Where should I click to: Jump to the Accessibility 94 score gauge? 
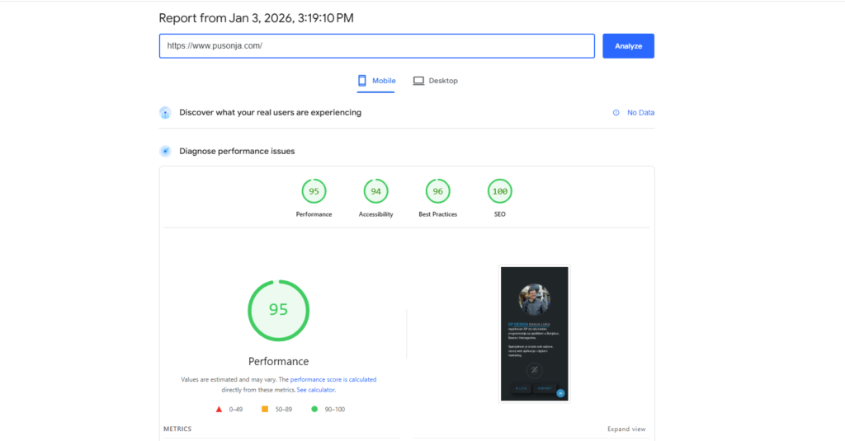click(375, 191)
